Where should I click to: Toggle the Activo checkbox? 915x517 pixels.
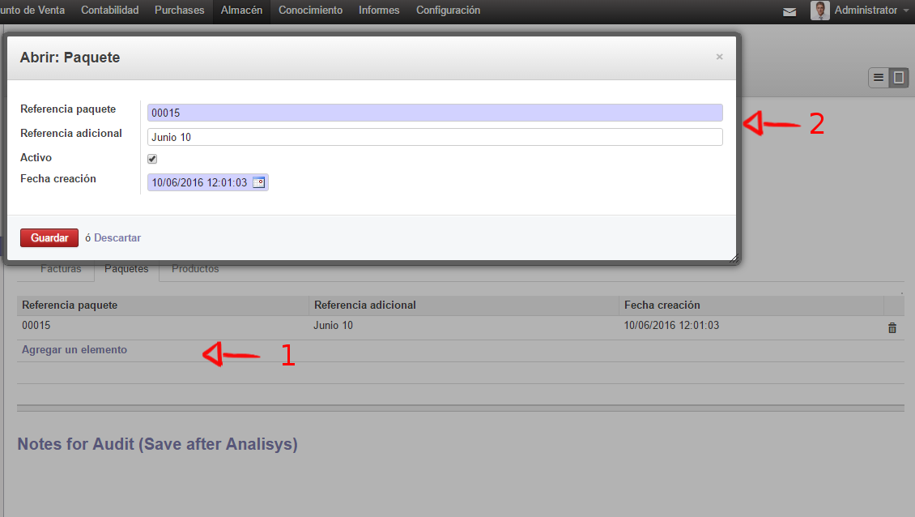[152, 159]
